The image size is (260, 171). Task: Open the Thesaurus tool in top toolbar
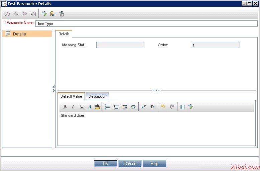tap(53, 14)
